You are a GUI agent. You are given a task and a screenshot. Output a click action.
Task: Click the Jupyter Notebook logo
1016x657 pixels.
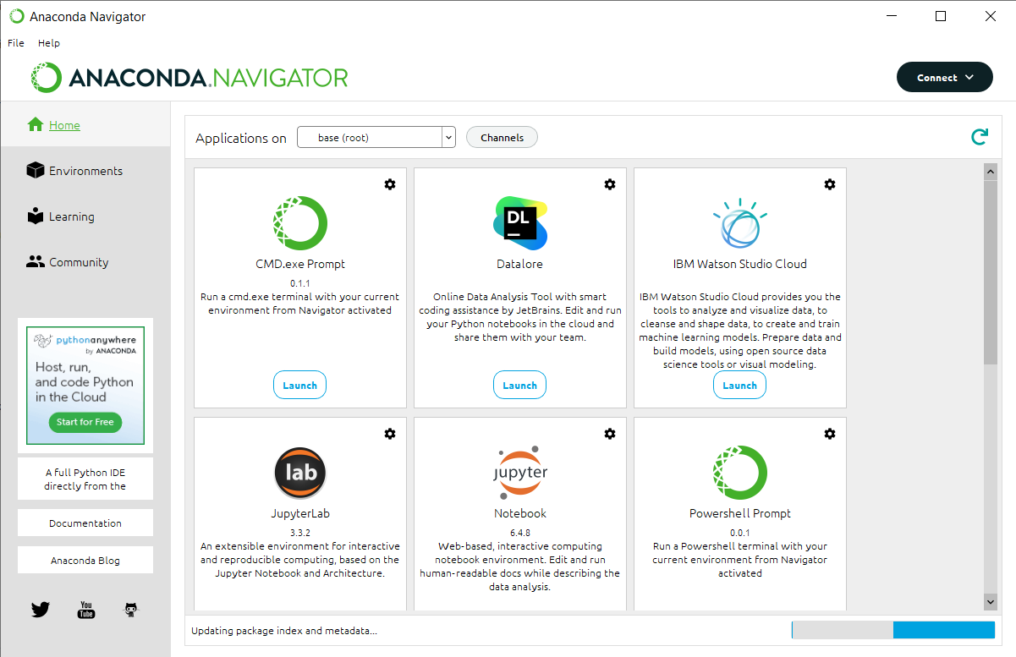pyautogui.click(x=520, y=473)
